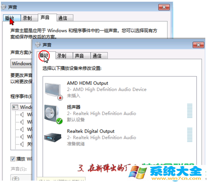Open 录制 tab in front window
This screenshot has width=207, height=182.
point(64,56)
